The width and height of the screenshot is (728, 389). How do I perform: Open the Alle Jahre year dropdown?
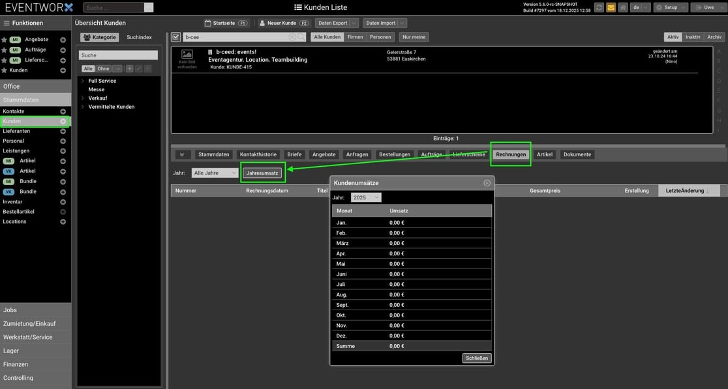[215, 173]
